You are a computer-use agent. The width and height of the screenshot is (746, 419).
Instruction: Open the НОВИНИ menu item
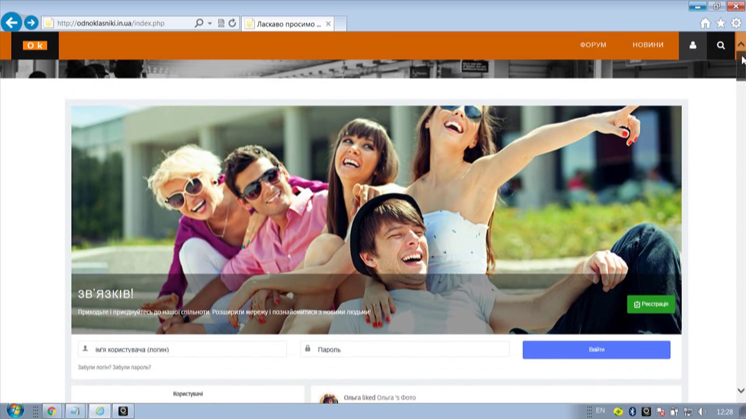[x=648, y=45]
